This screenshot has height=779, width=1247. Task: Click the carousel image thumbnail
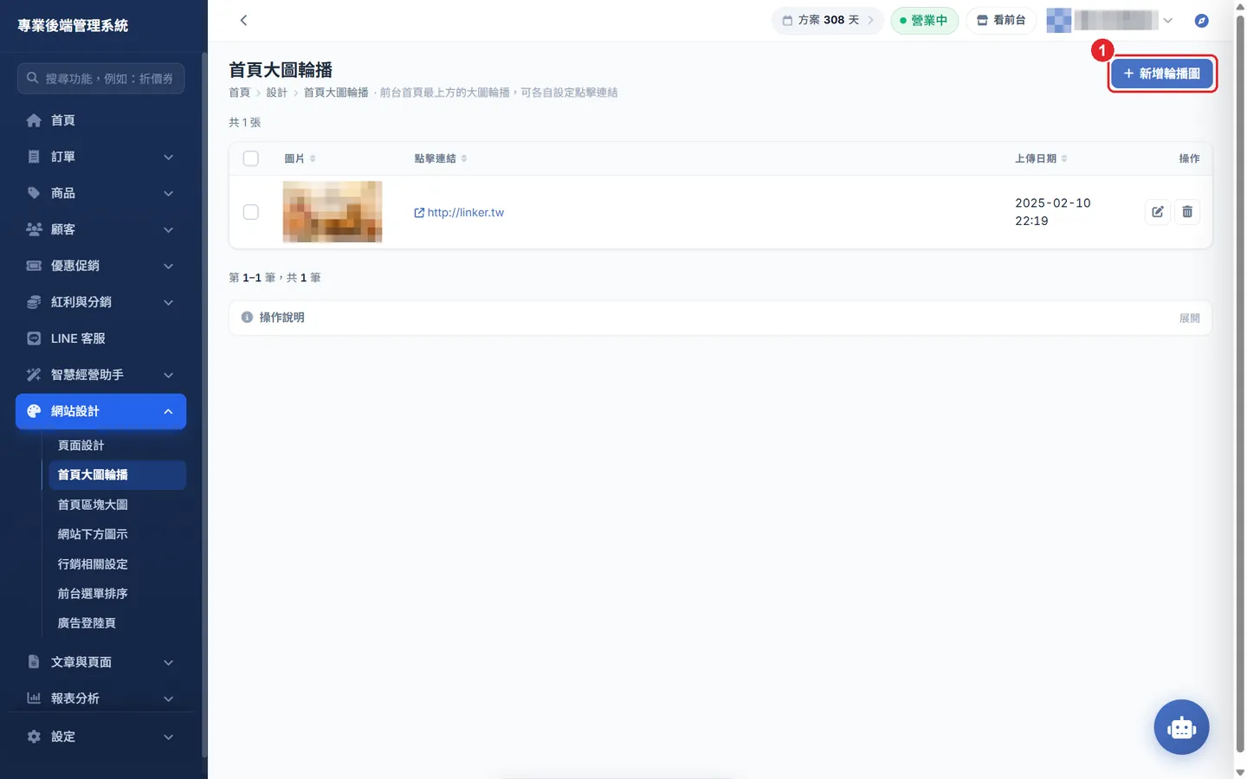click(x=333, y=212)
